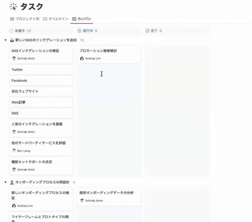Image resolution: width=252 pixels, height=222 pixels.
Task: Collapse the 新しいSNSのインテグレーションを追加 group
Action: (x=6, y=40)
